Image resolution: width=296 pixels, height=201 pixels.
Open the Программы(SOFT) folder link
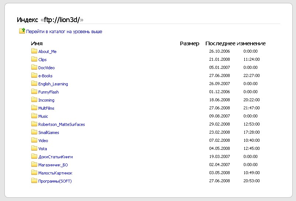[55, 181]
